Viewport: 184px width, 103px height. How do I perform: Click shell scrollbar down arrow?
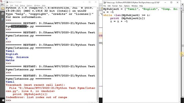pyautogui.click(x=98, y=101)
